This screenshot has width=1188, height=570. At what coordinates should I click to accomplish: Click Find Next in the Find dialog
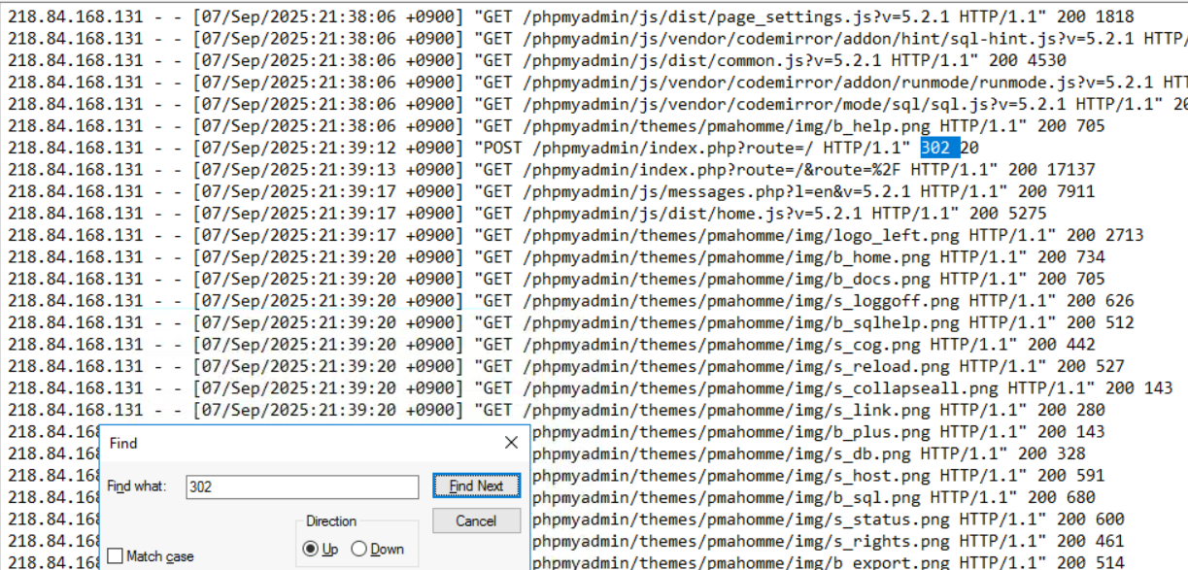tap(476, 486)
